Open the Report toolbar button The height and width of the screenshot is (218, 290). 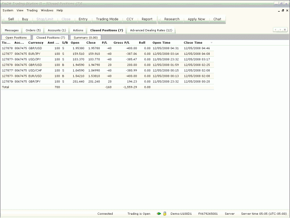tap(147, 19)
